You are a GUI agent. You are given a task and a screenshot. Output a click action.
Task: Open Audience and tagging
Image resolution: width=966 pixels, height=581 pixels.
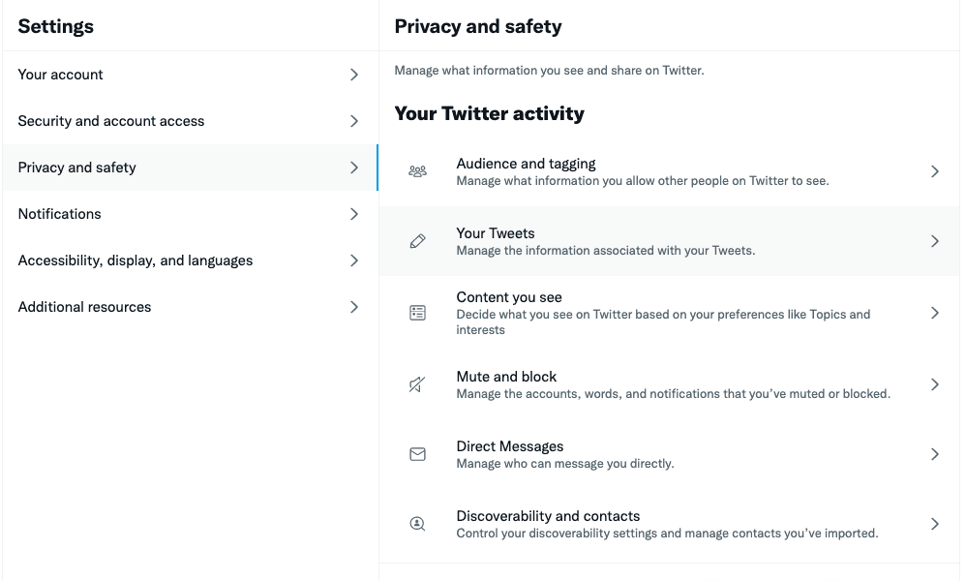point(669,171)
